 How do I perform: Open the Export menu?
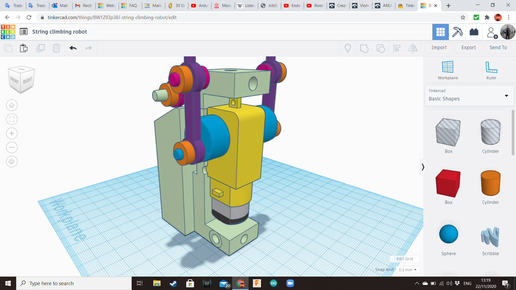coord(468,48)
